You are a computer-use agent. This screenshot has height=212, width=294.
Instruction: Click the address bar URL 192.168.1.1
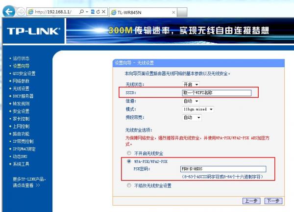tap(53, 12)
